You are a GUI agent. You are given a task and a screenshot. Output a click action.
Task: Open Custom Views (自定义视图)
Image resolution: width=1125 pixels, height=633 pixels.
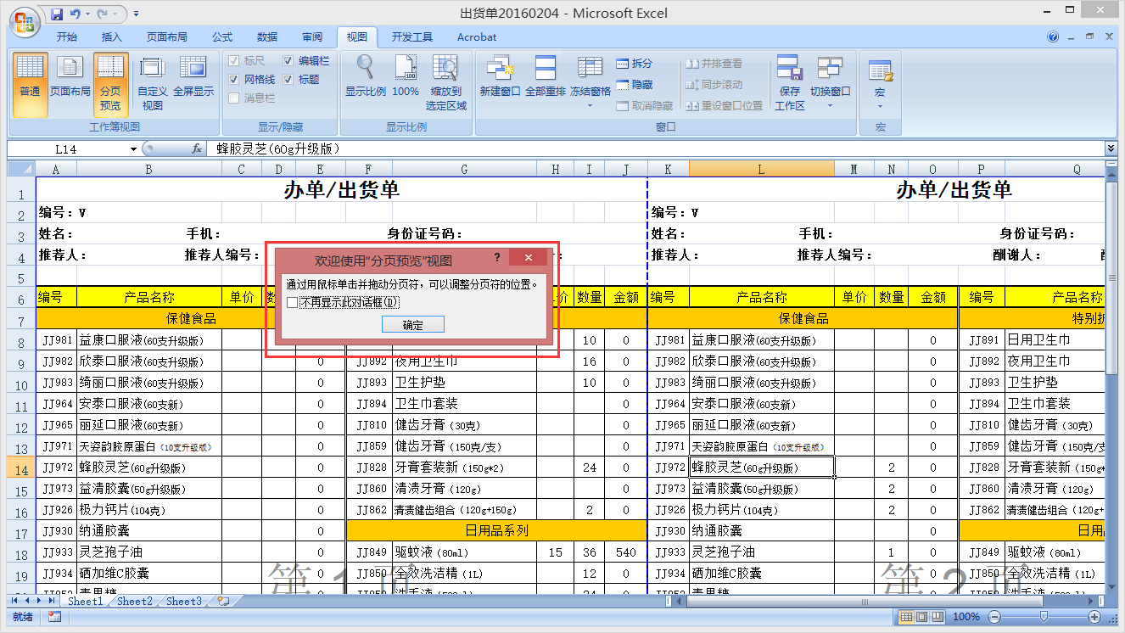pyautogui.click(x=152, y=84)
